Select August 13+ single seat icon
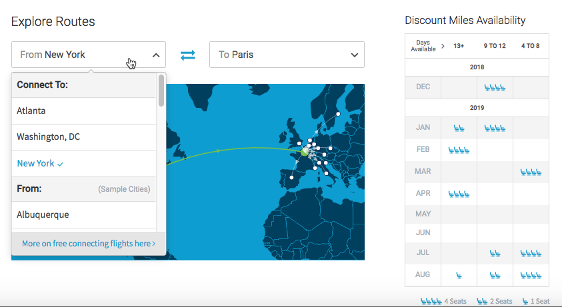The height and width of the screenshot is (307, 562). 459,274
